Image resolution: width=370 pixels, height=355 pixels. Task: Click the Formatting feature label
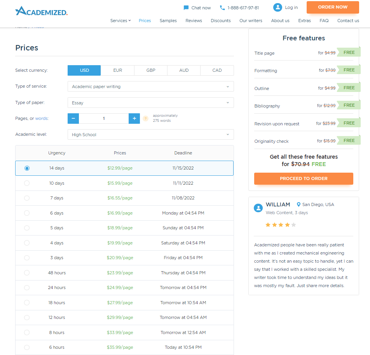[x=265, y=71]
